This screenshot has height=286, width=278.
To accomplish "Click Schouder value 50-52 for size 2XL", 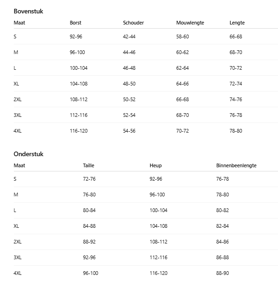I will (129, 99).
